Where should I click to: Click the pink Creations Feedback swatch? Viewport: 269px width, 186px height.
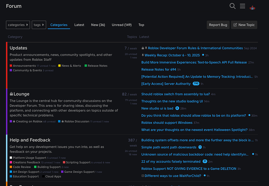11,162
